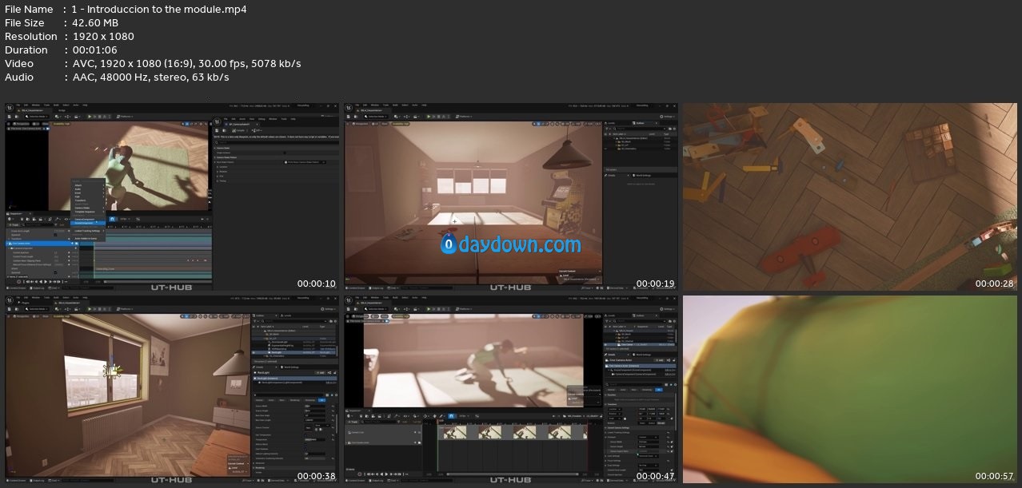Viewport: 1022px width, 488px height.
Task: Open the Selection Mode dropdown in the 00:00:19 frame
Action: (x=376, y=117)
